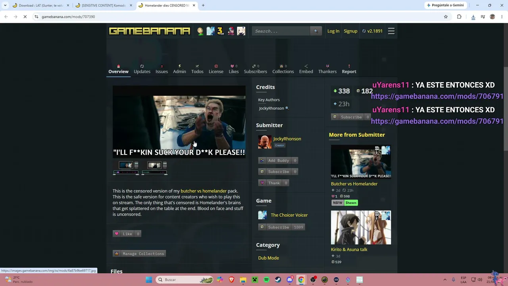This screenshot has height=286, width=508.
Task: Click the Log In link
Action: click(x=333, y=31)
